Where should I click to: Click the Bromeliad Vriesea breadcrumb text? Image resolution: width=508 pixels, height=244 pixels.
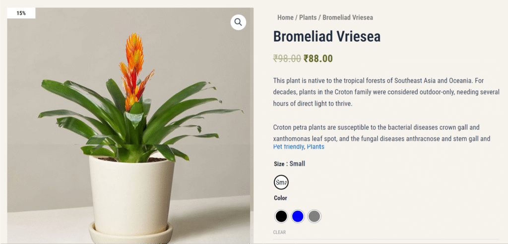pyautogui.click(x=348, y=17)
